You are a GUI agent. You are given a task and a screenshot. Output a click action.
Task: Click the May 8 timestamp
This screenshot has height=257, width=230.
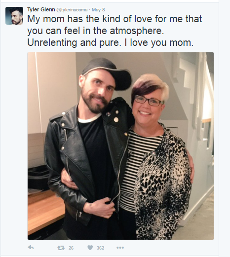98,10
